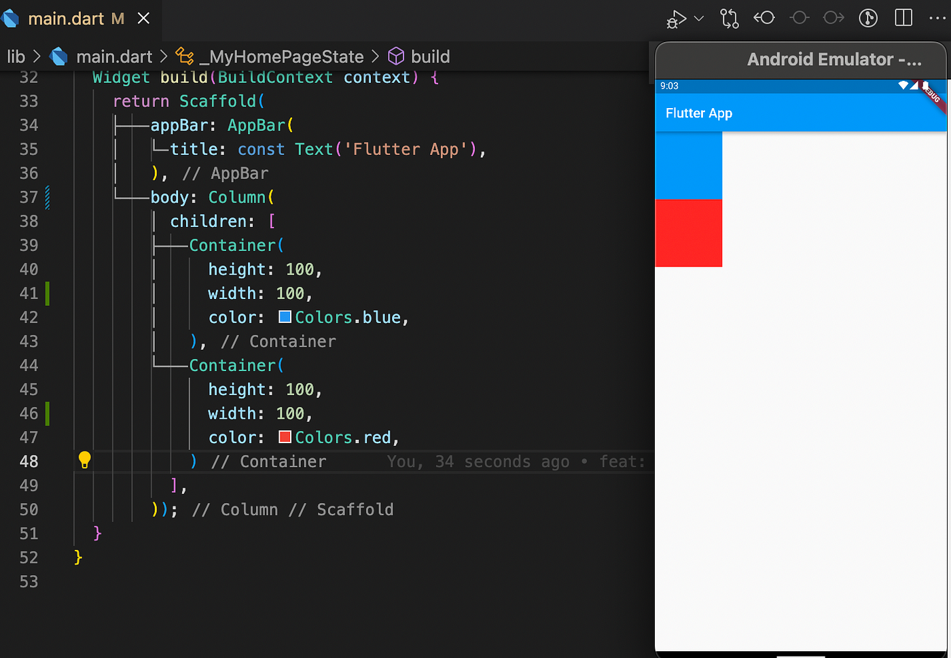
Task: Click the Column widget on line 37
Action: (x=237, y=197)
